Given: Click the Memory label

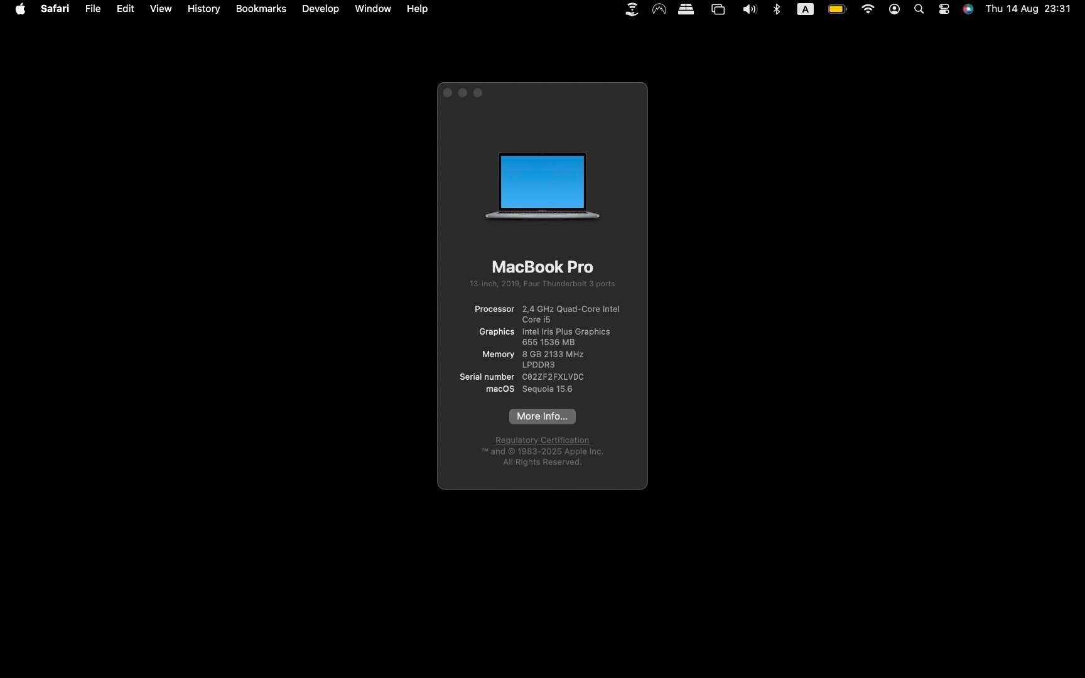Looking at the screenshot, I should click(x=498, y=354).
